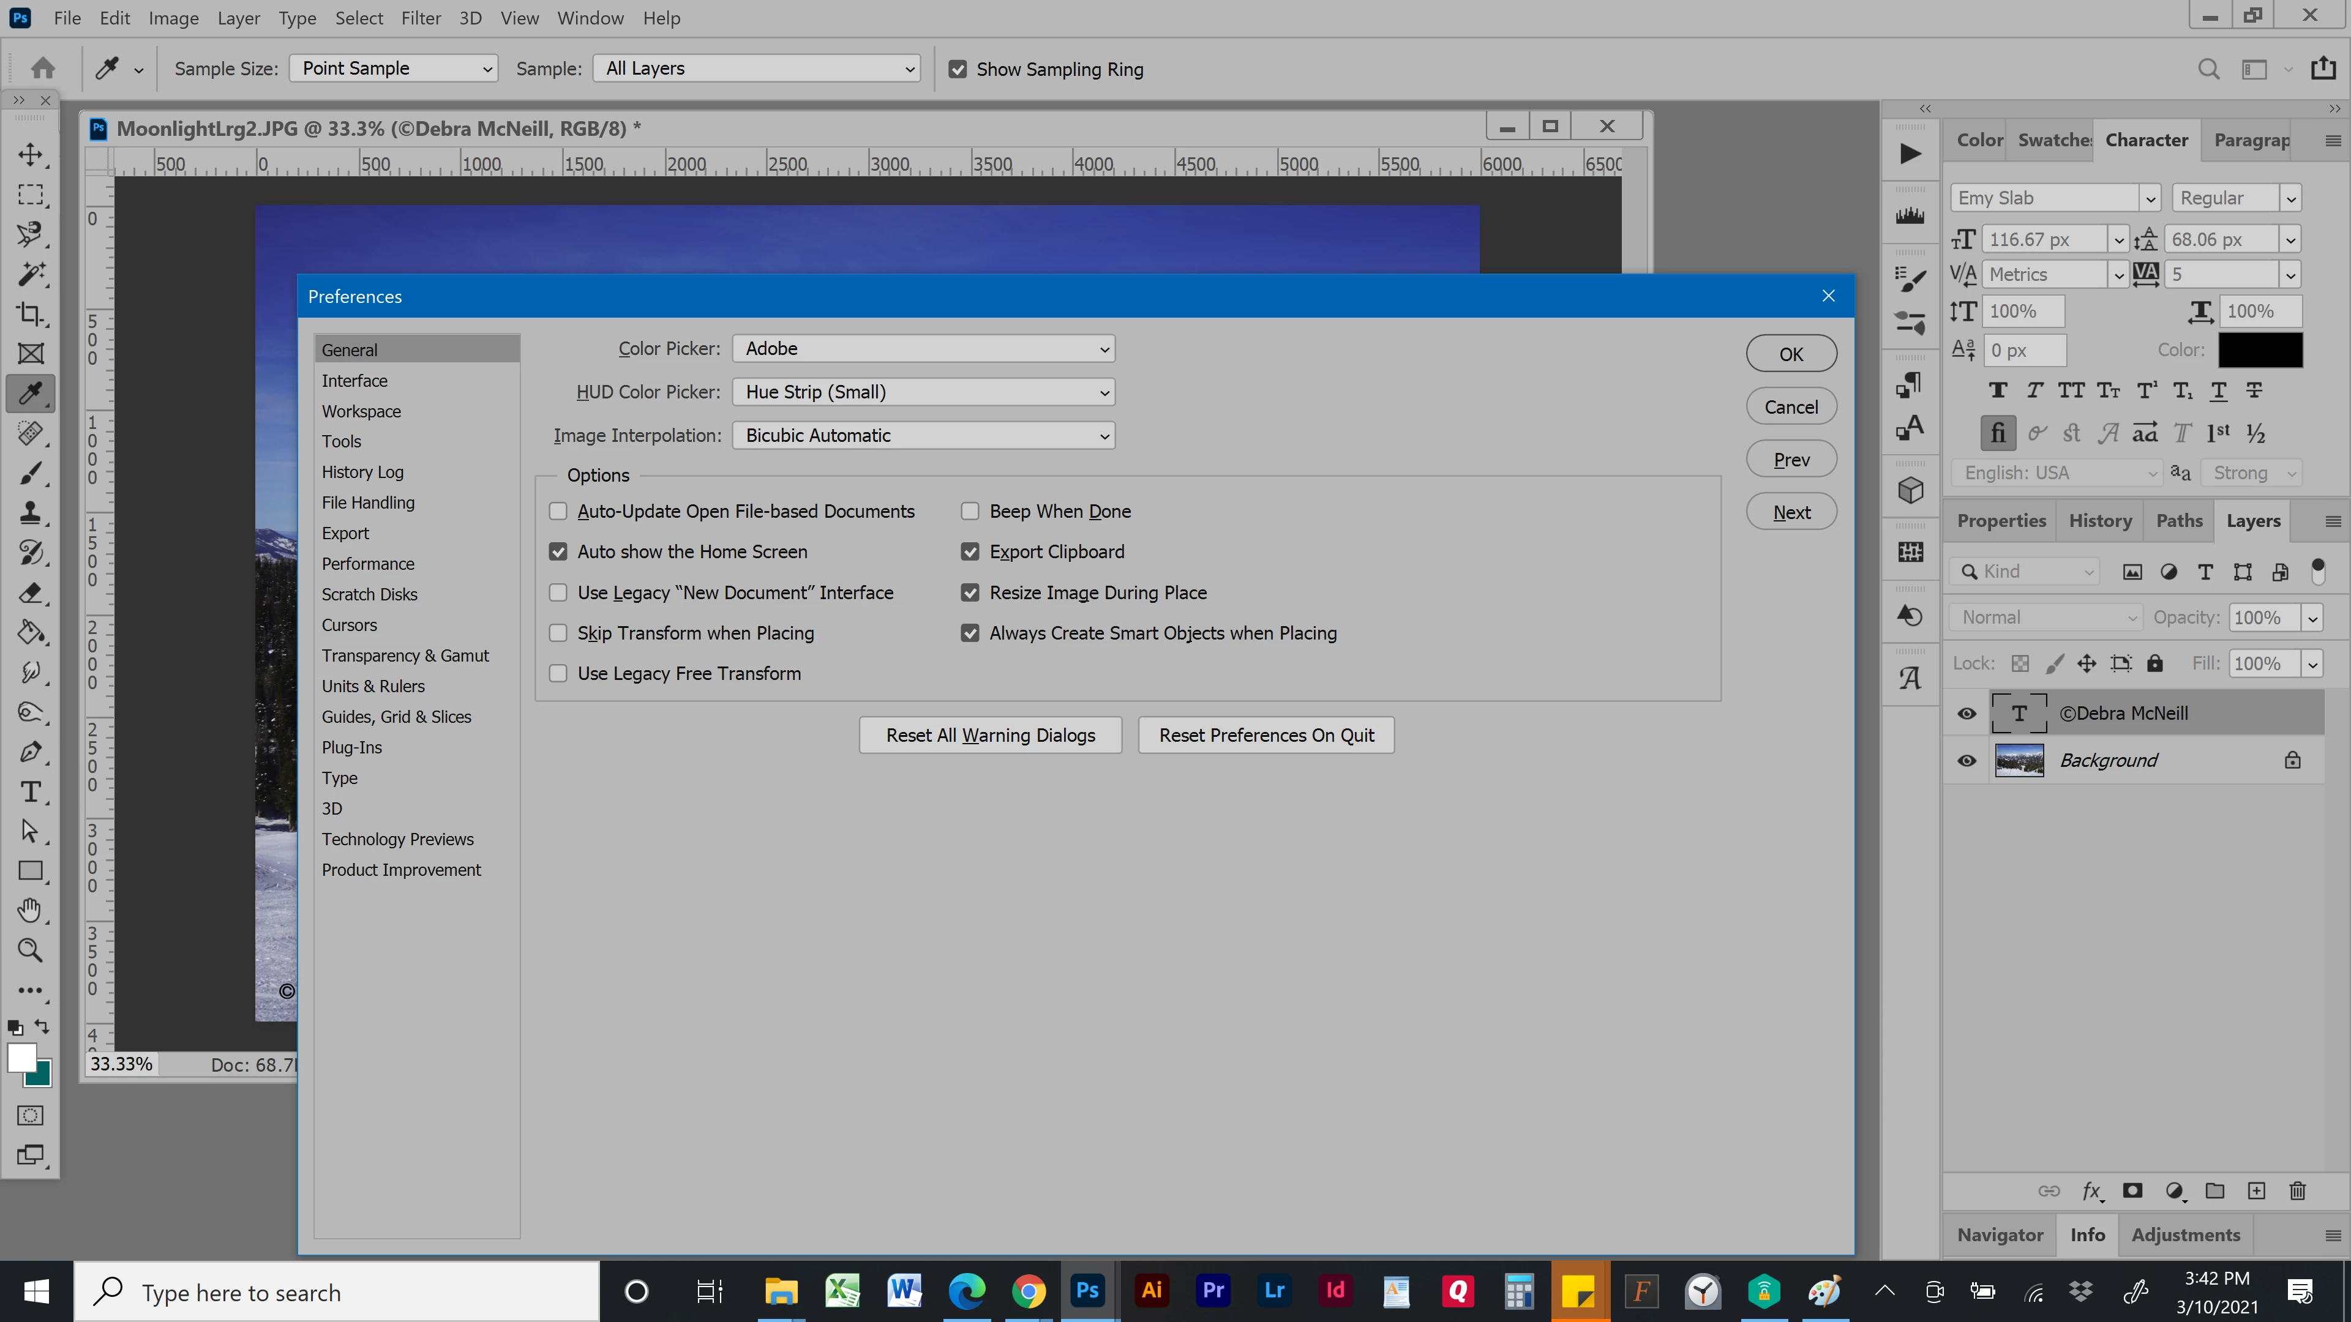The width and height of the screenshot is (2351, 1322).
Task: Select Performance in preferences list
Action: coord(368,563)
